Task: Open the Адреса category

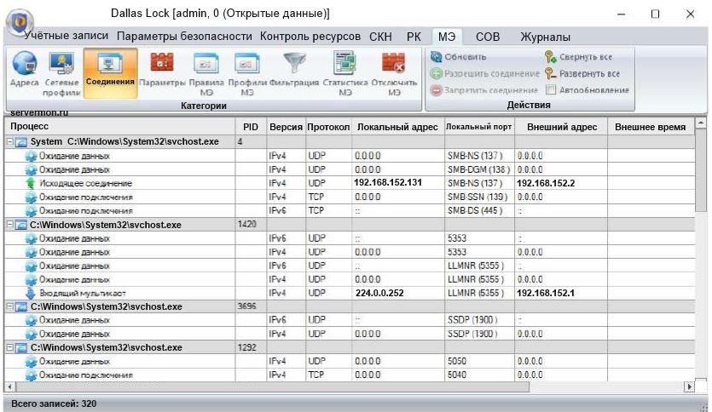Action: (25, 68)
